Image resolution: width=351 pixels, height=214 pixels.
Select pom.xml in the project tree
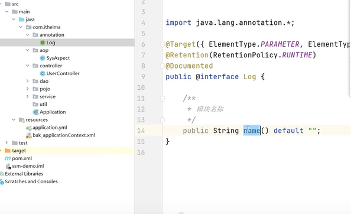22,158
